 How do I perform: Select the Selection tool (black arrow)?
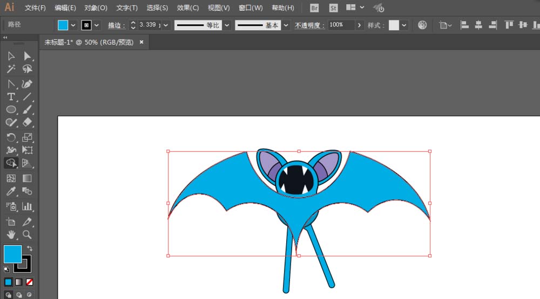pos(11,56)
